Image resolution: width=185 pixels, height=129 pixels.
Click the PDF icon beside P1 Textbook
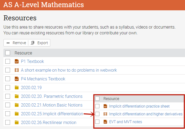tap(17, 61)
